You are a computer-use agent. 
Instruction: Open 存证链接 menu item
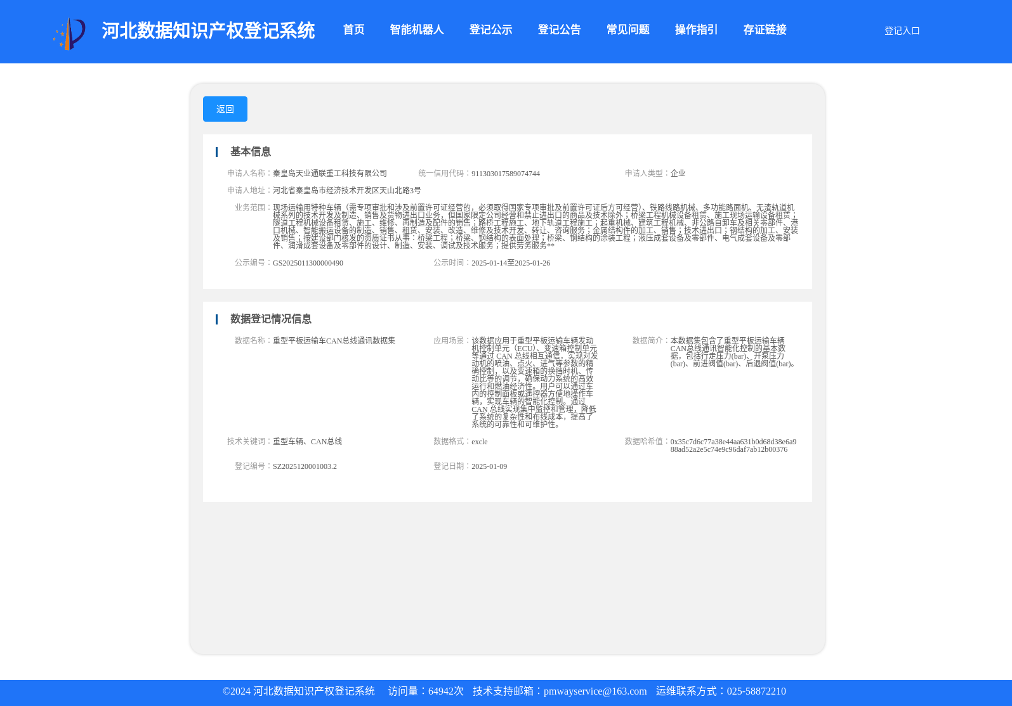click(765, 30)
